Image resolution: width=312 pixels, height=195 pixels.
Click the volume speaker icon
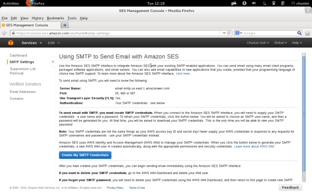pos(254,3)
